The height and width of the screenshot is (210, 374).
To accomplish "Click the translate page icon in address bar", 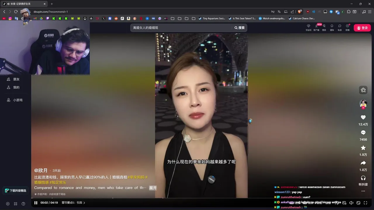I will point(279,12).
